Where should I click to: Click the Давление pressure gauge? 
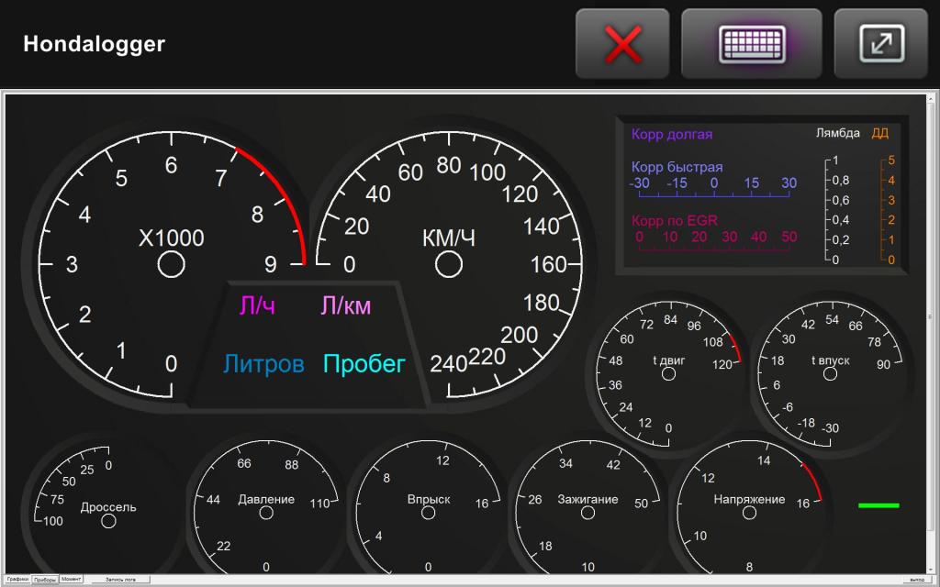pos(266,512)
